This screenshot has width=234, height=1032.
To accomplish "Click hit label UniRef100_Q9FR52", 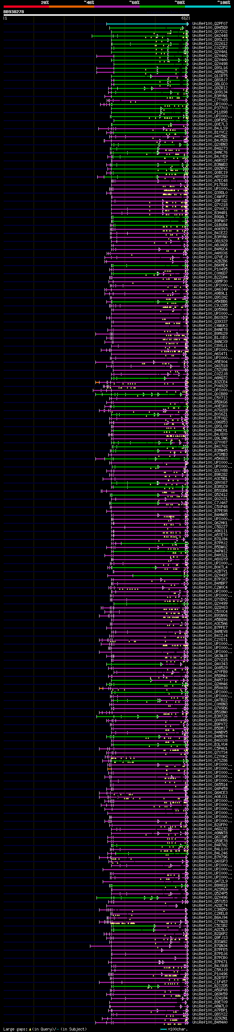I will (210, 120).
